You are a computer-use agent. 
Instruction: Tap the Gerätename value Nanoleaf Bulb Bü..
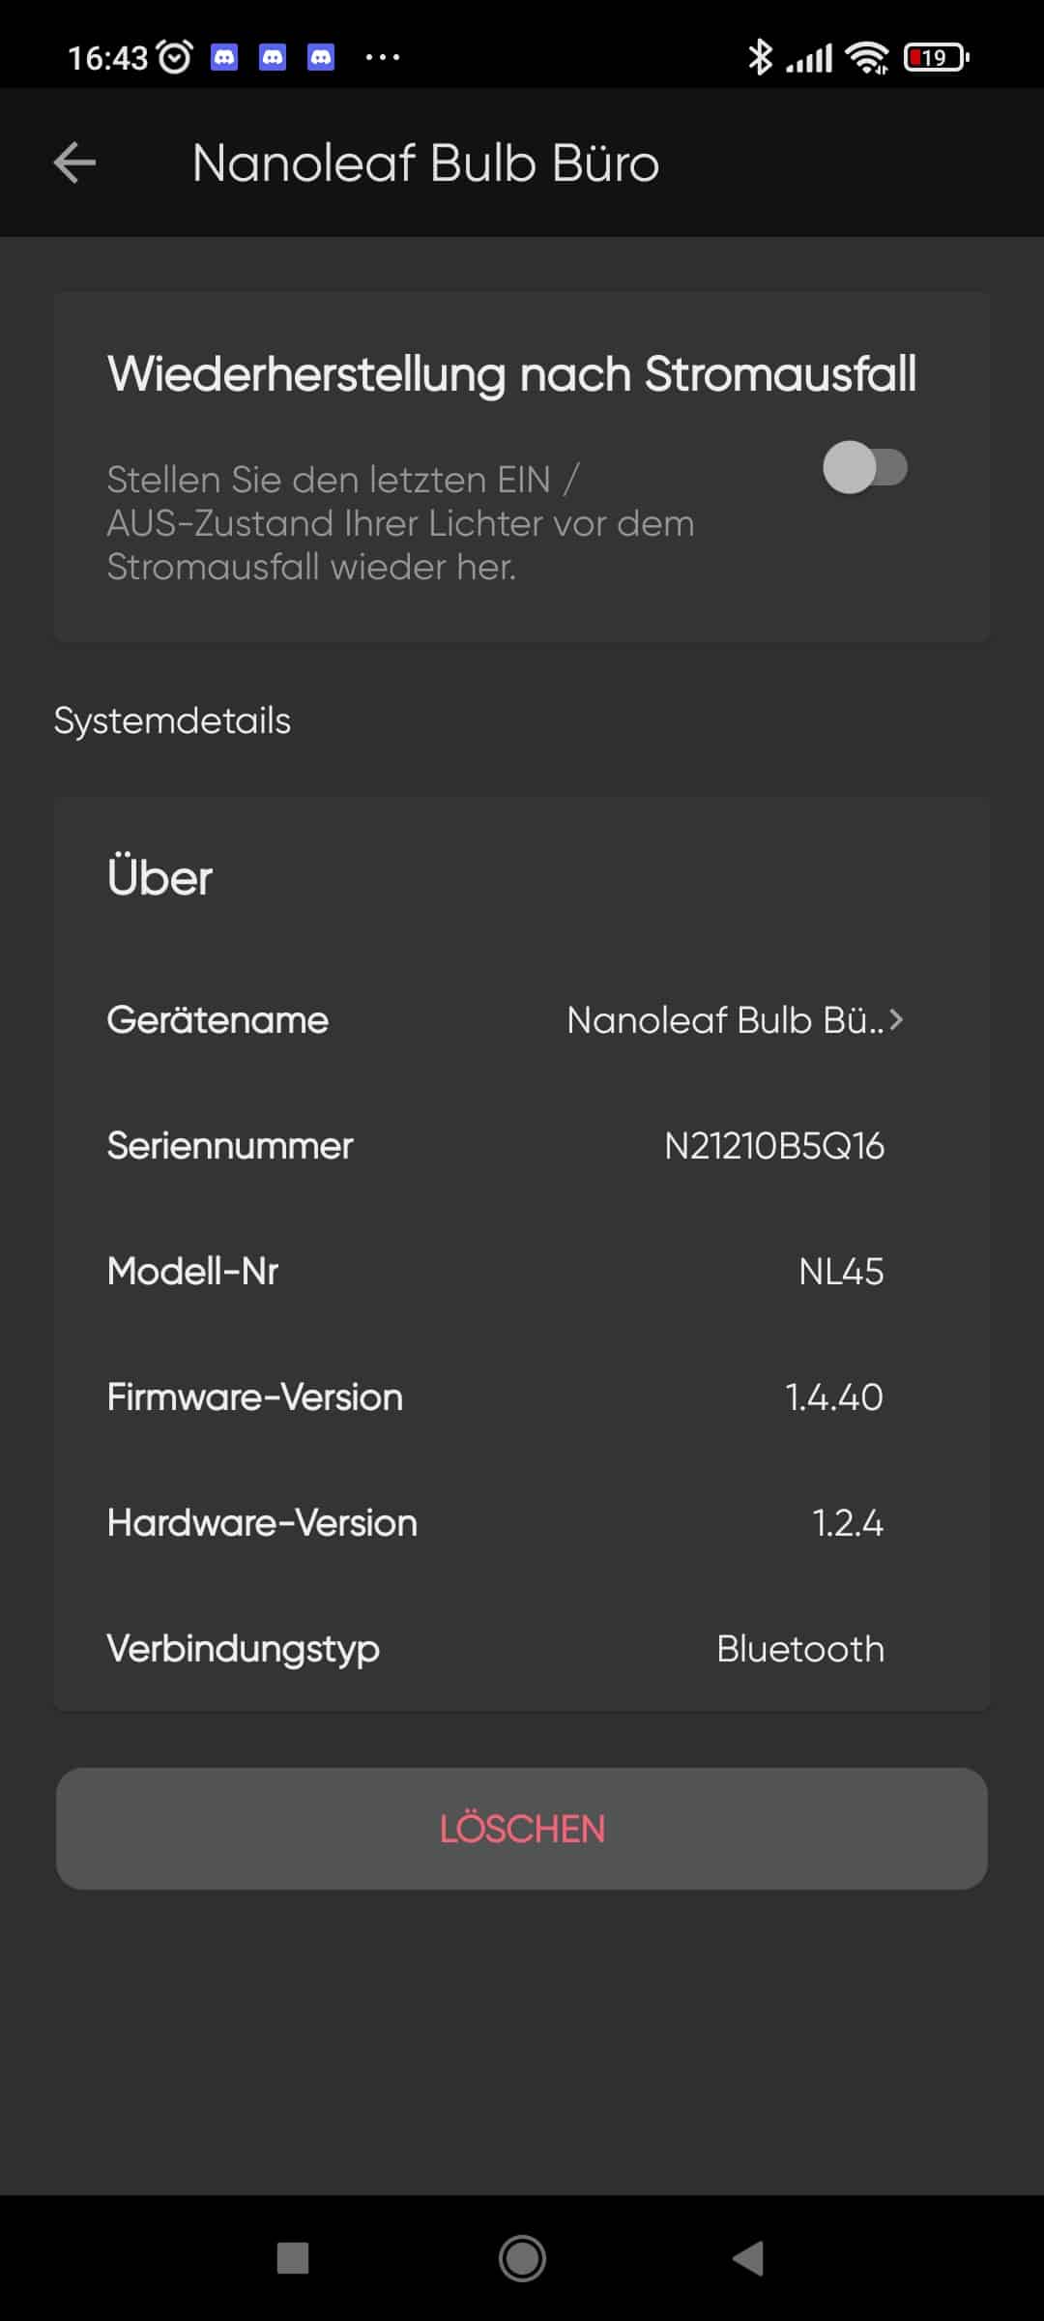[723, 1020]
